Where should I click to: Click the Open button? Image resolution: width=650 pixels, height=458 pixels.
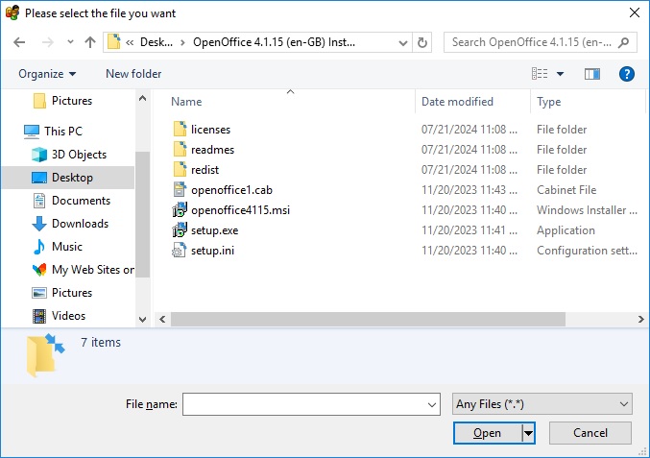[x=487, y=433]
